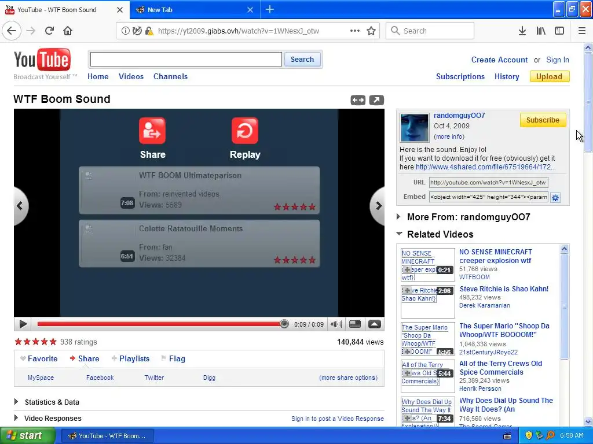Open Subscriptions in top navigation
Screen dimensions: 593x444
tap(460, 76)
